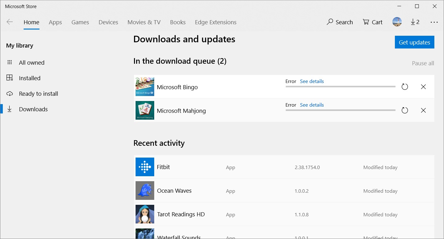This screenshot has height=239, width=444.
Task: Click the Downloads arrow icon in sidebar
Action: [x=10, y=109]
